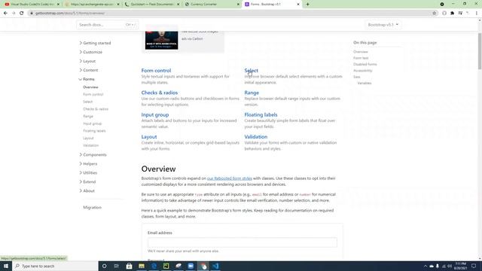Jump to Disabled forms in On this page

coord(365,64)
